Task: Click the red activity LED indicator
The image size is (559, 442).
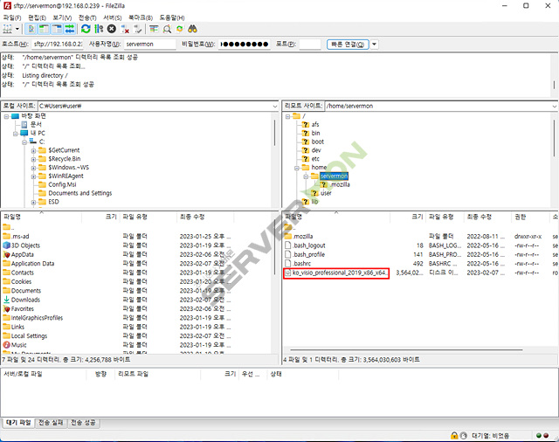Action: click(x=546, y=435)
